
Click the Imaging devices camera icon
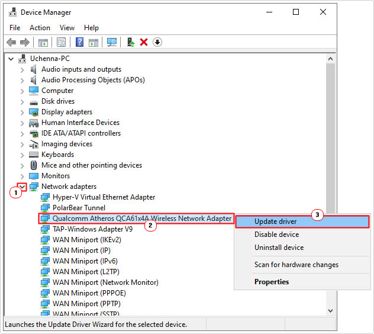(34, 144)
